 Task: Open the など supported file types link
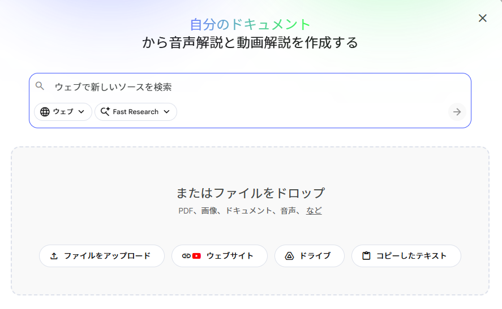tap(314, 211)
